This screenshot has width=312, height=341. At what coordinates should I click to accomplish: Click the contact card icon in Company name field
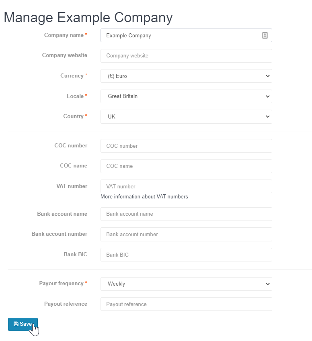265,35
